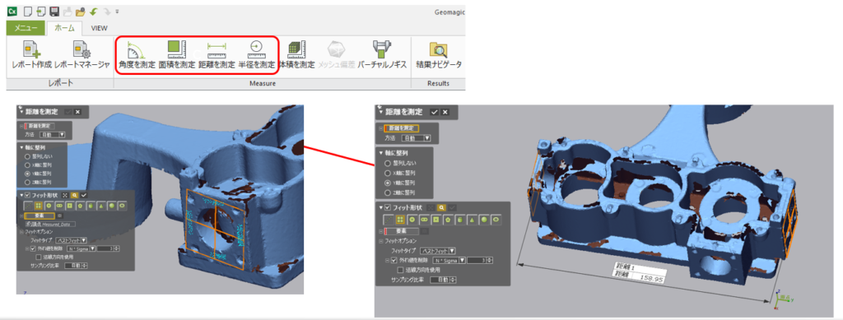This screenshot has height=320, width=843.
Task: Activate the 距離を測定 tool in the ribbon
Action: (217, 56)
